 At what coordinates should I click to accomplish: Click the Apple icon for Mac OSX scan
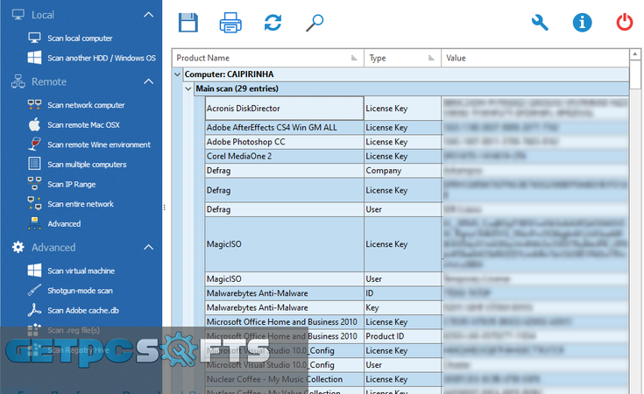pyautogui.click(x=34, y=124)
